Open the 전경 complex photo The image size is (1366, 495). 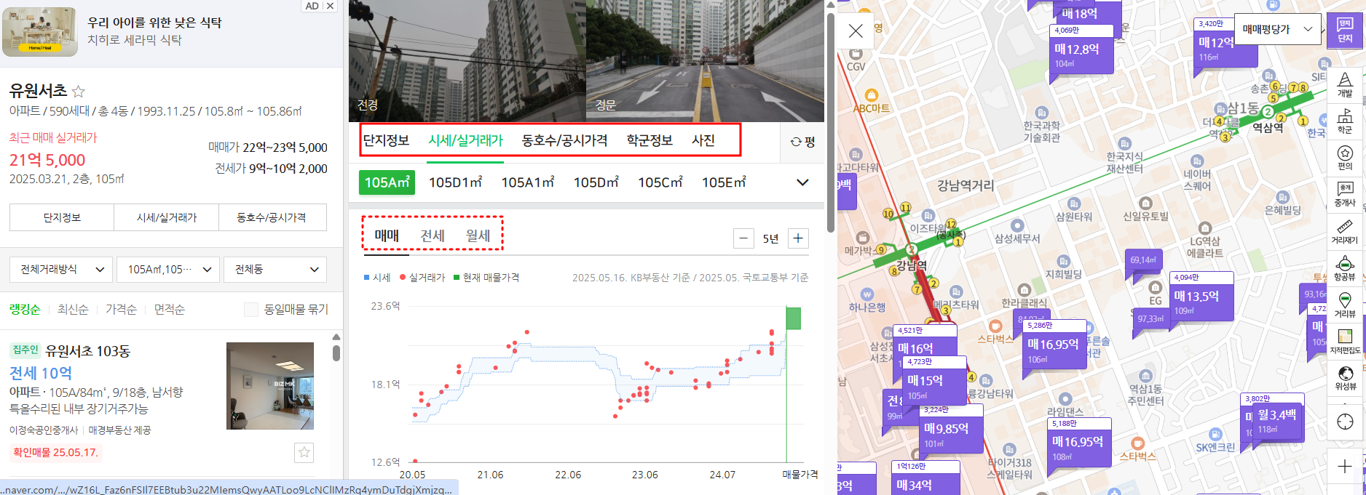pyautogui.click(x=467, y=61)
